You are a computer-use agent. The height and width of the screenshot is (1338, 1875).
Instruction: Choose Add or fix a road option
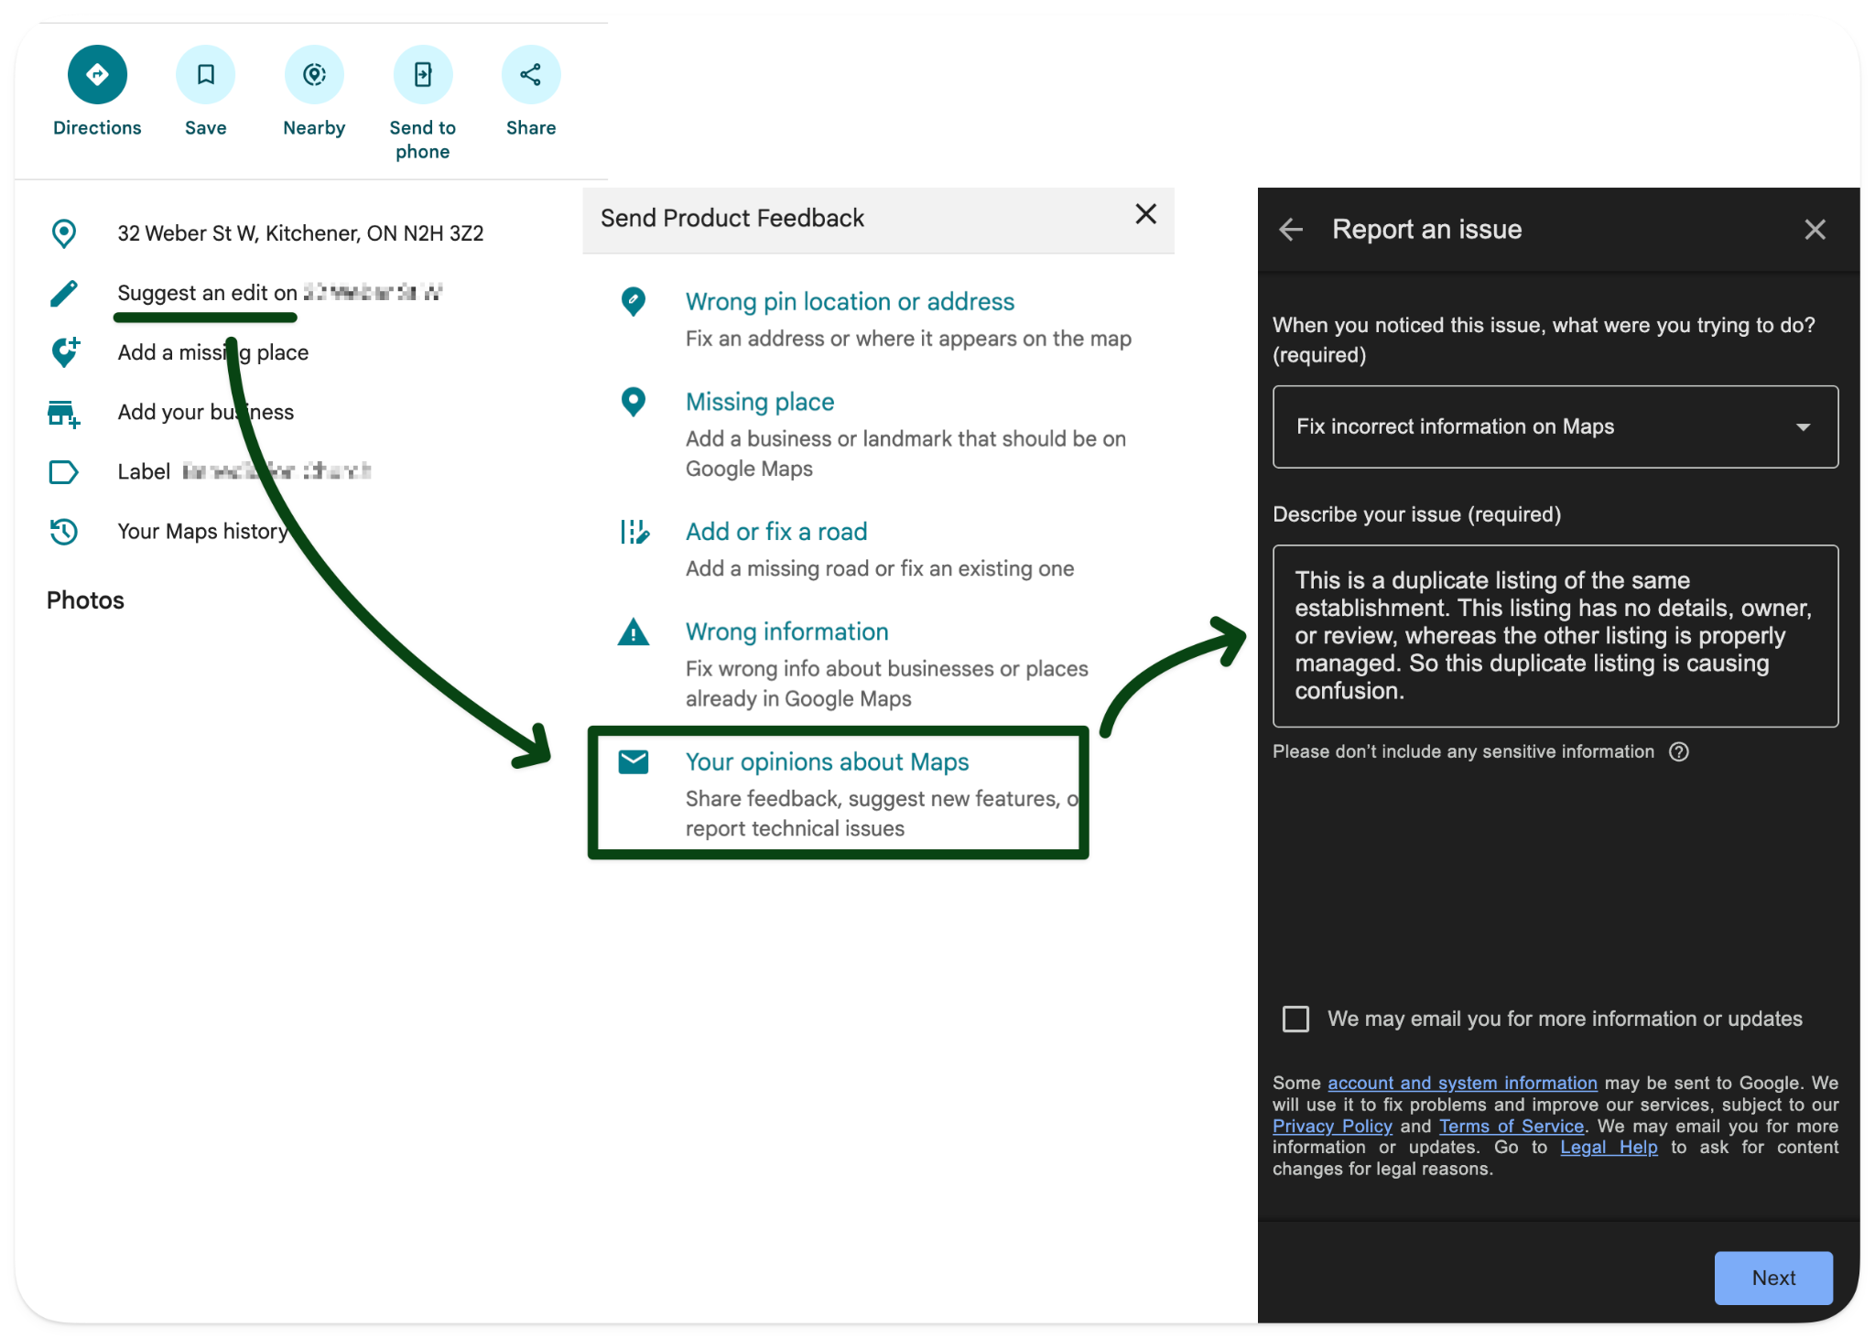click(x=776, y=532)
